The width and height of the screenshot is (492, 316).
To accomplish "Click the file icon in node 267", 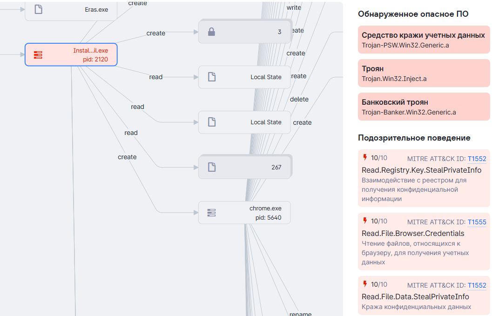I will point(212,167).
